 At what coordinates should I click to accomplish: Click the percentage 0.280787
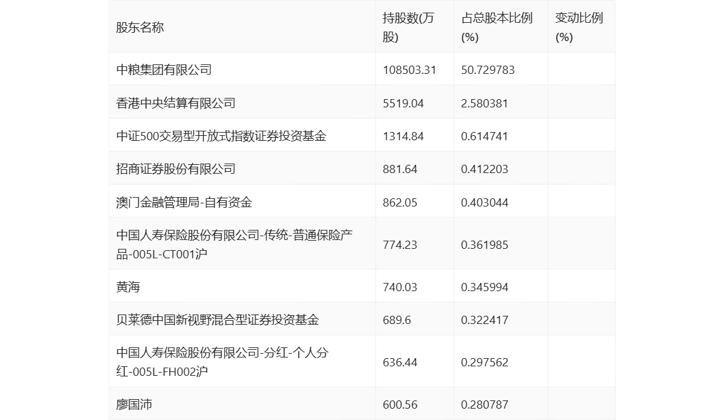click(484, 404)
